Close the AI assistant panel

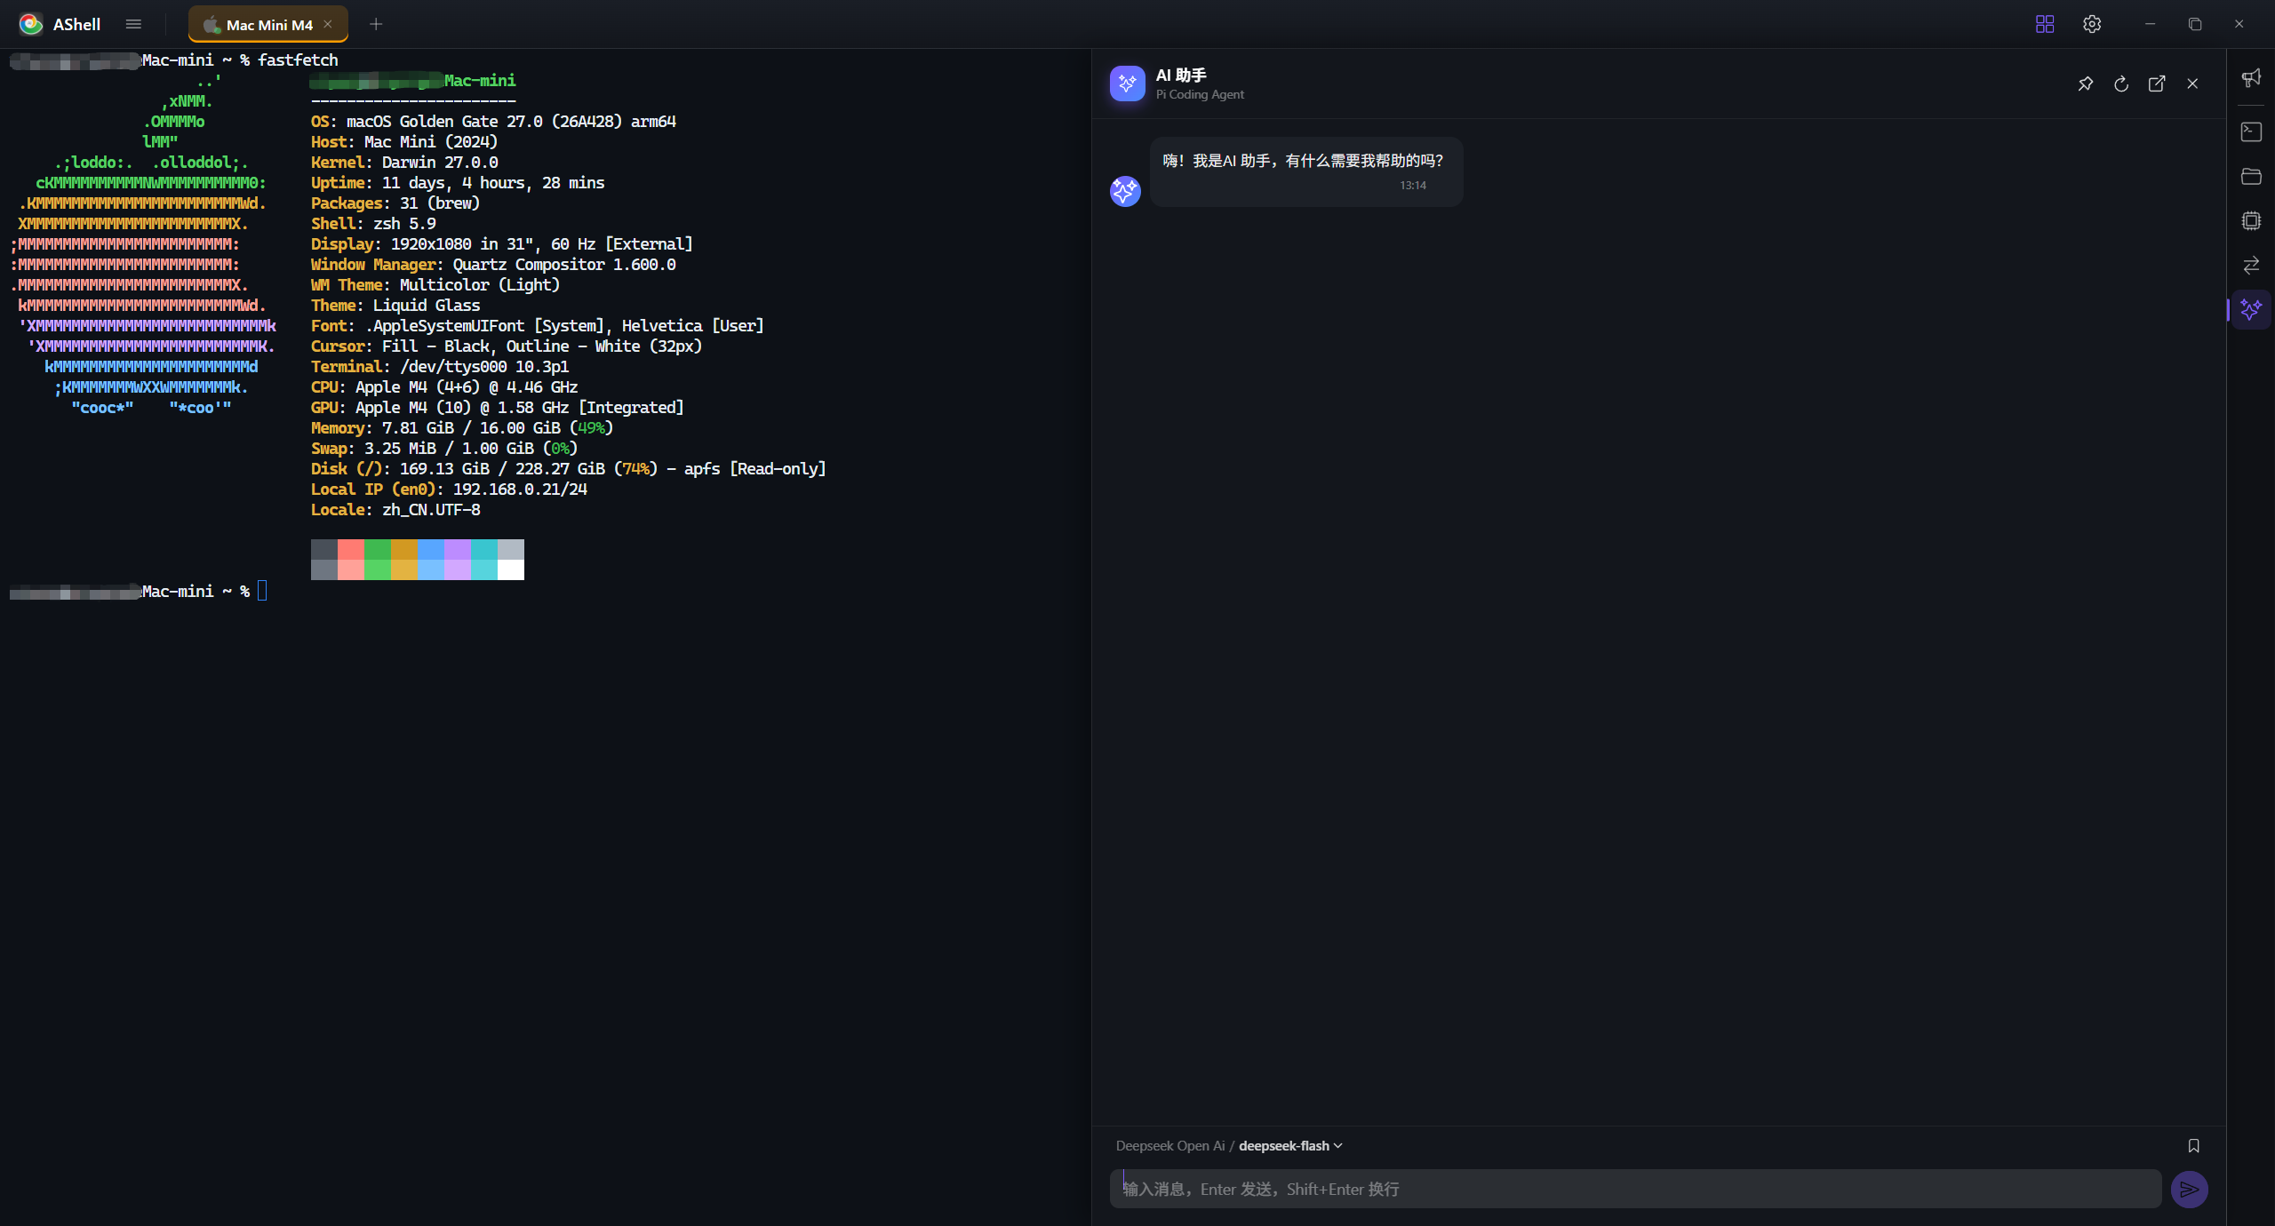[2192, 84]
